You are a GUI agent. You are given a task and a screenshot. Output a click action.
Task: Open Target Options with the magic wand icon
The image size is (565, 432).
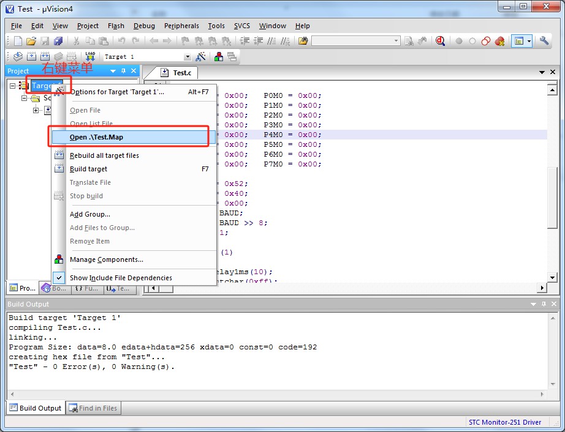pyautogui.click(x=201, y=56)
